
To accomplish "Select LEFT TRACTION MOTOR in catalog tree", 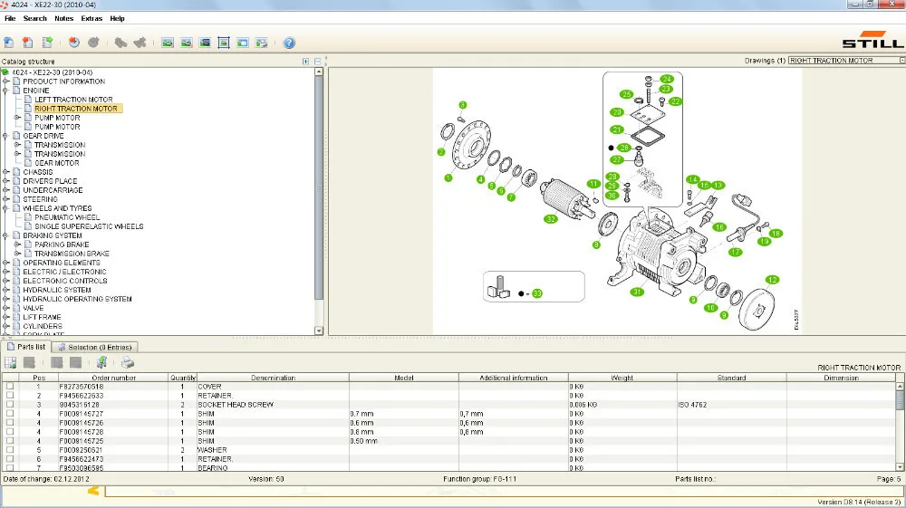I will pyautogui.click(x=73, y=100).
